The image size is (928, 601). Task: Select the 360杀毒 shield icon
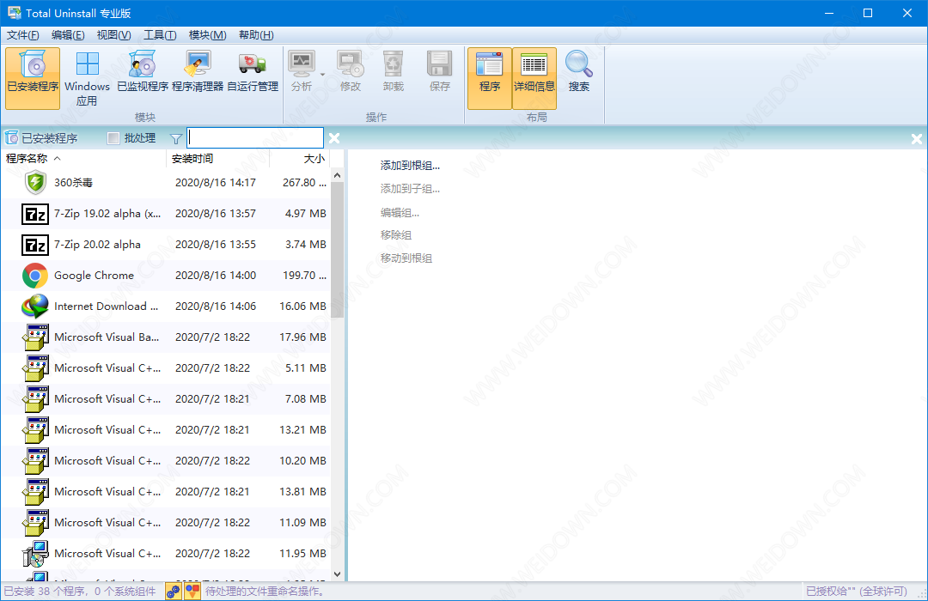pos(35,182)
